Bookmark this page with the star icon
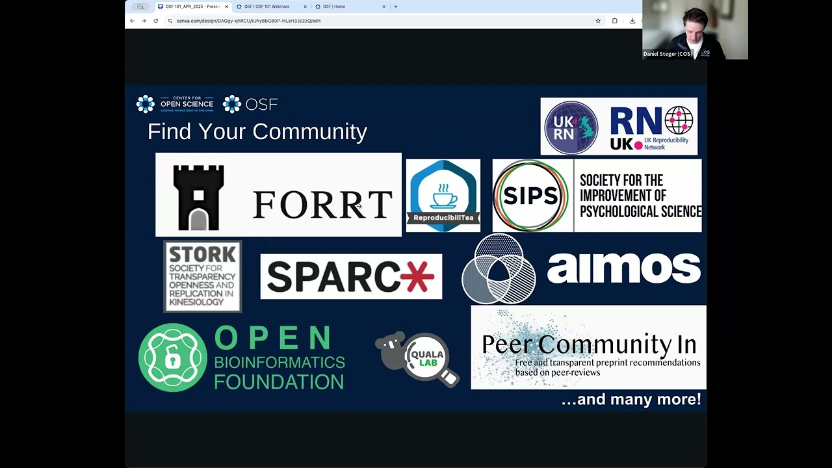This screenshot has width=832, height=468. click(598, 21)
